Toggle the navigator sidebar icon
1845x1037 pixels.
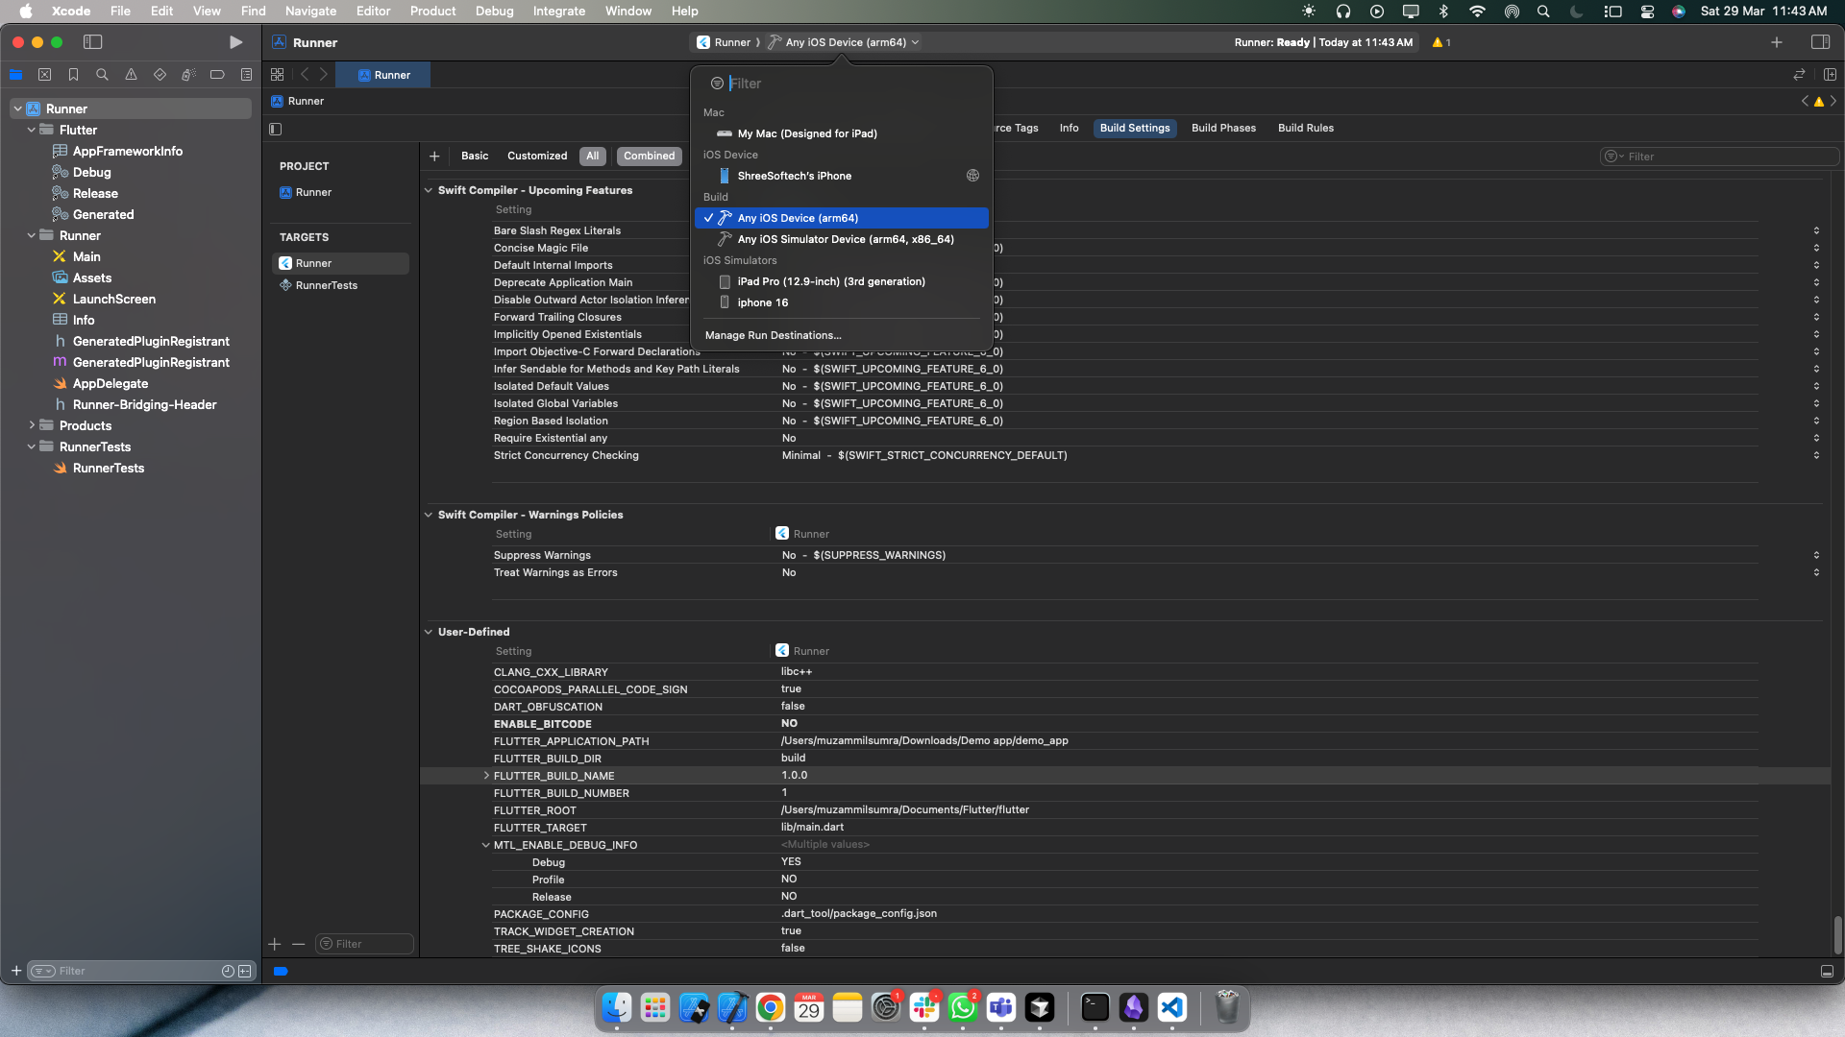(x=93, y=42)
